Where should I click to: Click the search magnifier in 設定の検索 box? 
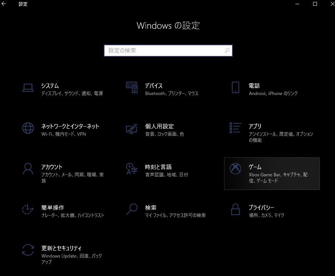(x=227, y=51)
